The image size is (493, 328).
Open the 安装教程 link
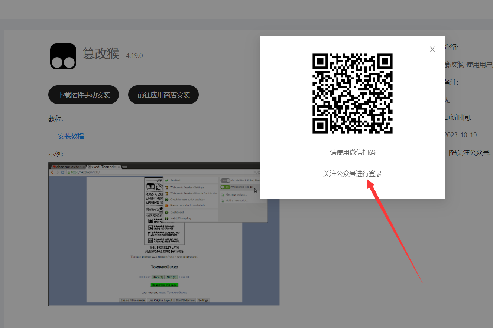71,136
